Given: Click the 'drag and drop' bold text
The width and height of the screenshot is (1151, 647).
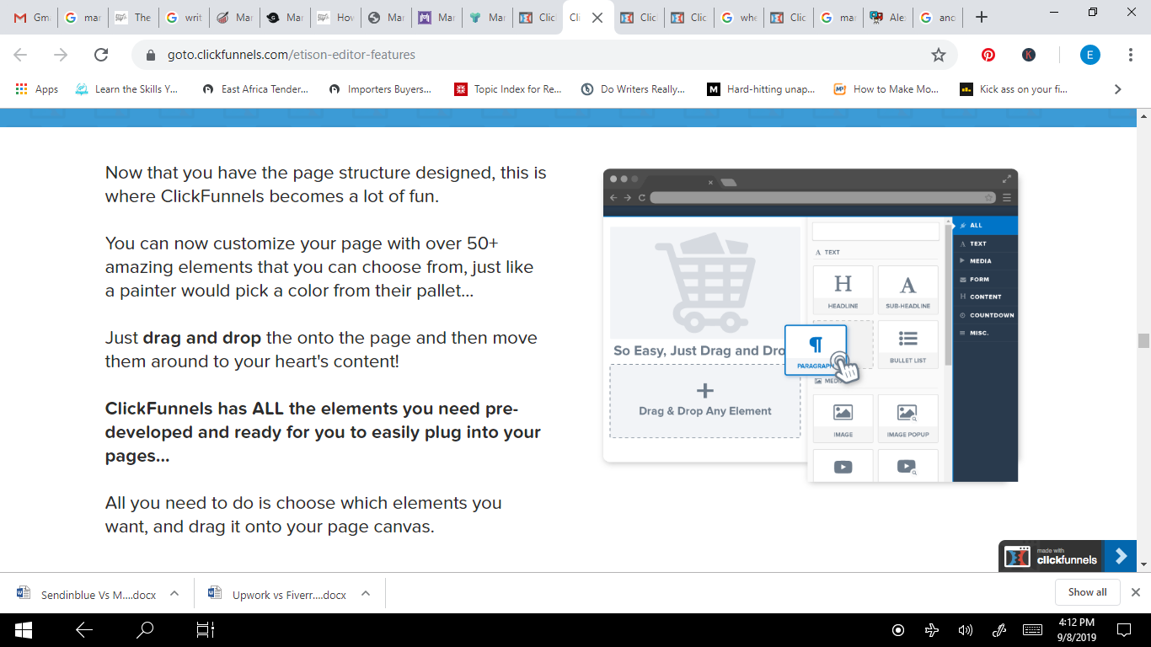Looking at the screenshot, I should (x=202, y=338).
